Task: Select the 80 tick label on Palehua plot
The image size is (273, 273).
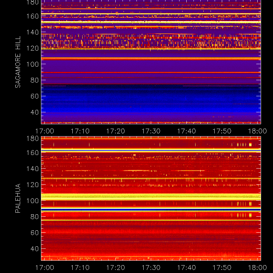Action: pos(34,217)
